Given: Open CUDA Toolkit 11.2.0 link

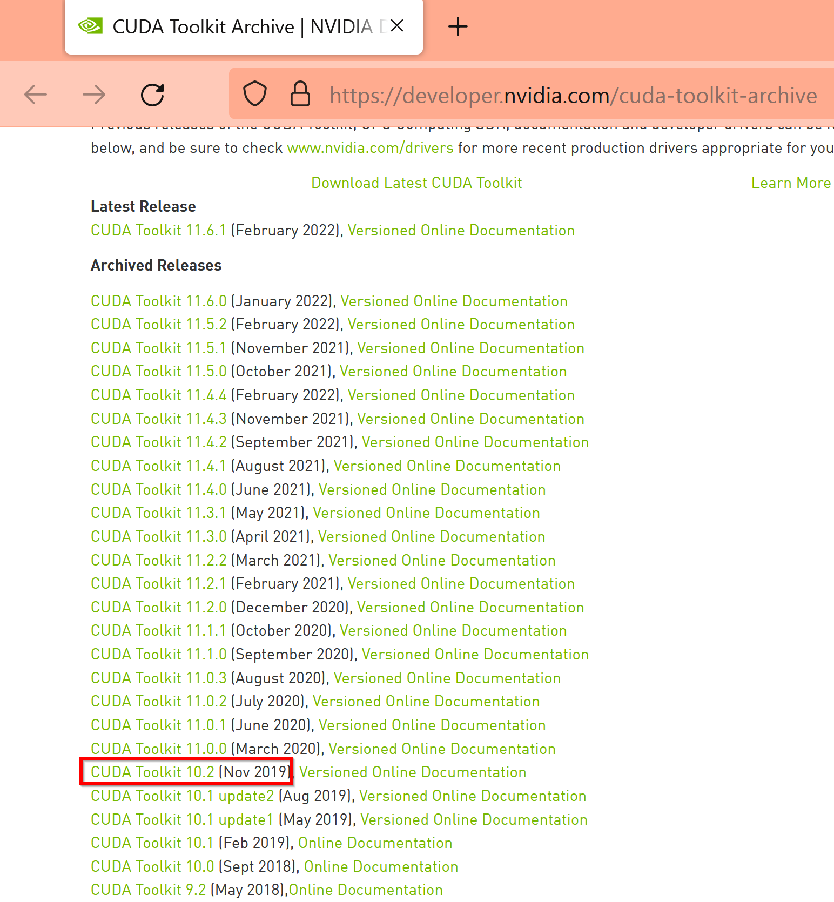Looking at the screenshot, I should (x=159, y=608).
